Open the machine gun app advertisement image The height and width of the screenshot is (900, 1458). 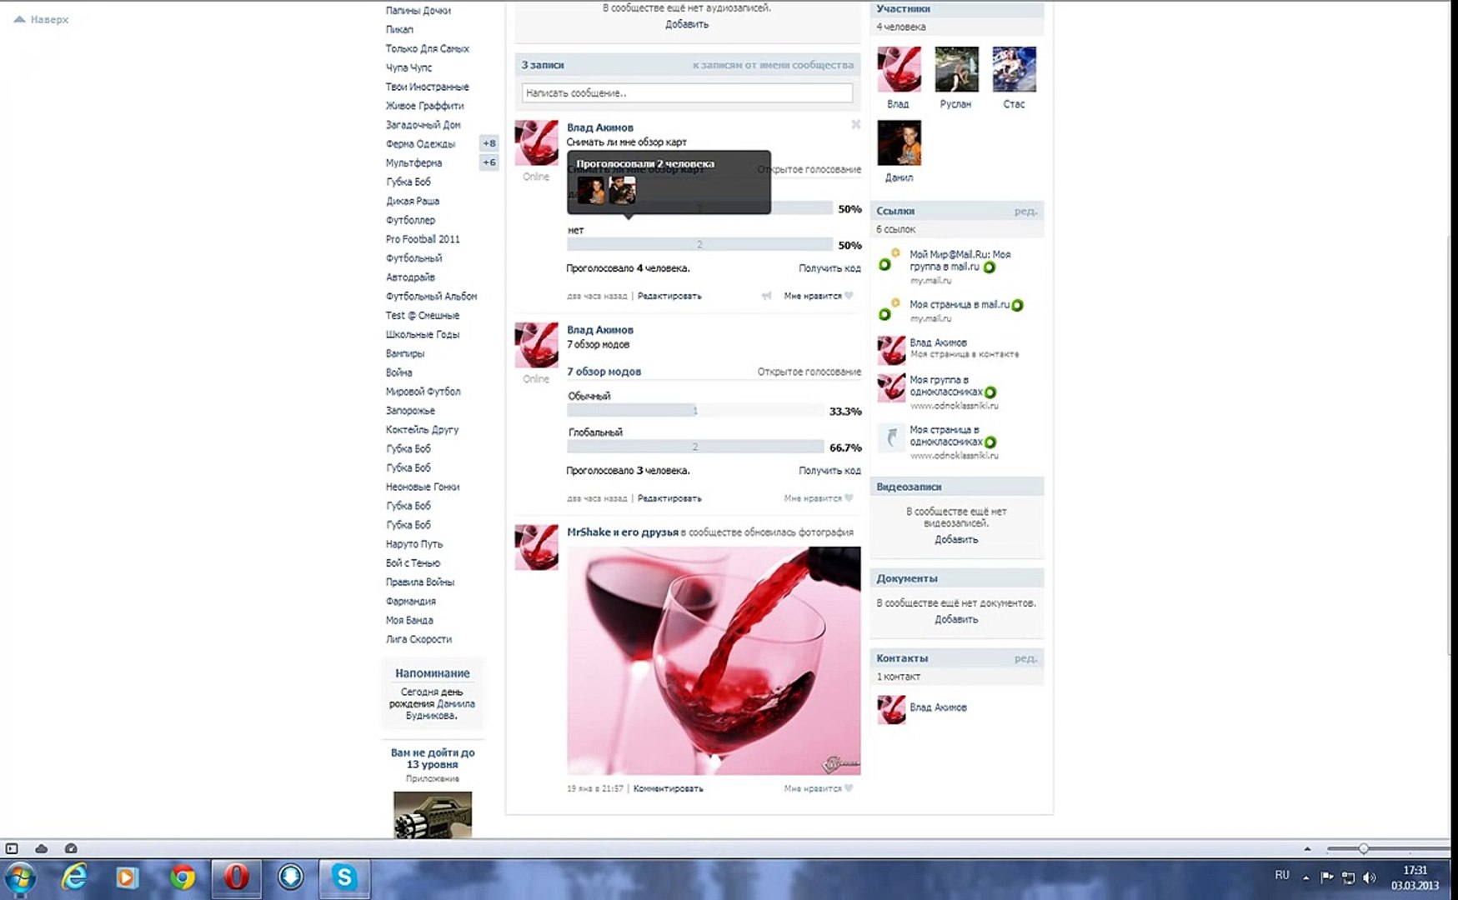[433, 814]
